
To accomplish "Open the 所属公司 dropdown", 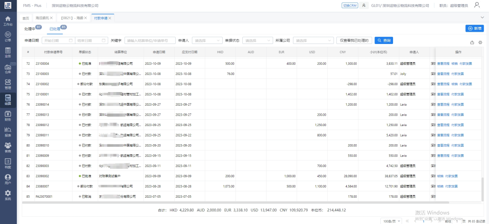I will 313,41.
